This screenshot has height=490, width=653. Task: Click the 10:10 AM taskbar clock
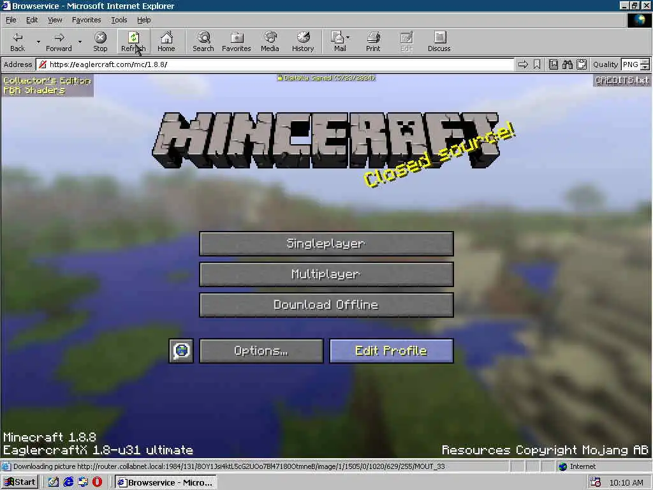(626, 482)
